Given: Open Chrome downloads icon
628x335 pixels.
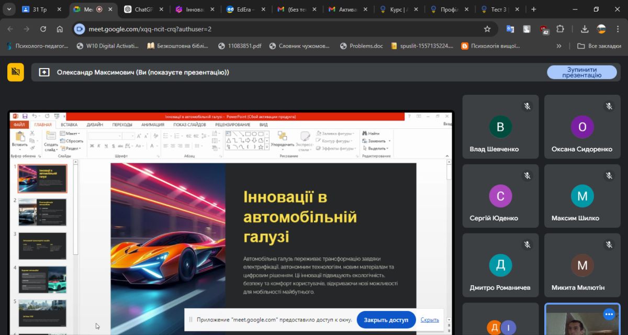Looking at the screenshot, I should 585,29.
